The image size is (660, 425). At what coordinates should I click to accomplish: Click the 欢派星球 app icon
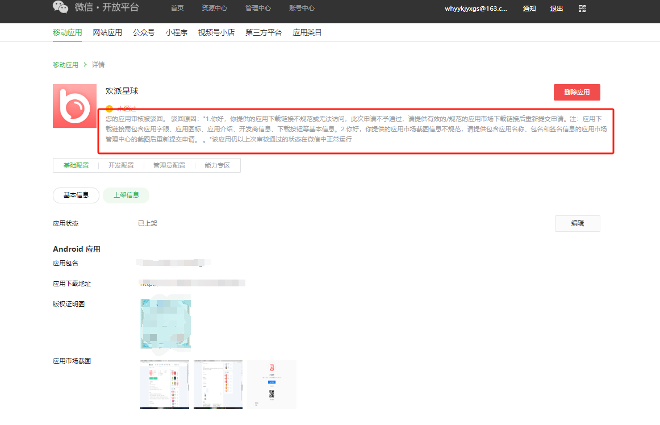74,106
